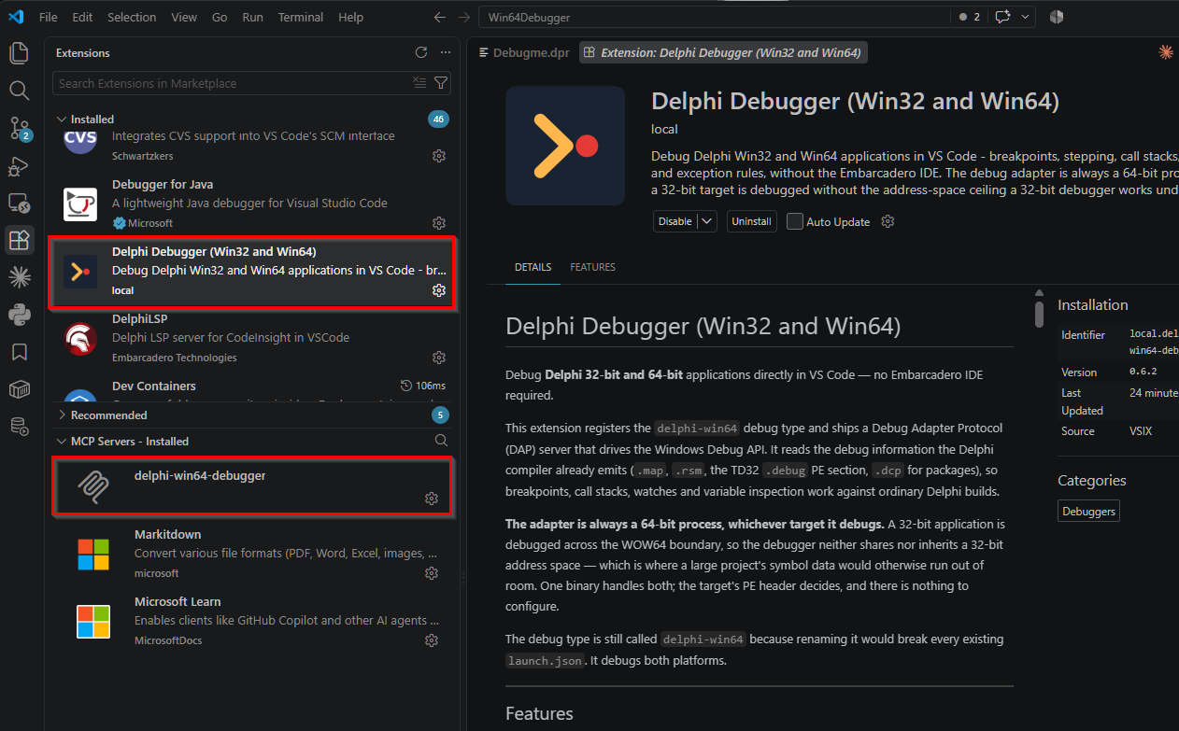Open Extensions panel more actions menu
This screenshot has width=1179, height=731.
point(446,53)
